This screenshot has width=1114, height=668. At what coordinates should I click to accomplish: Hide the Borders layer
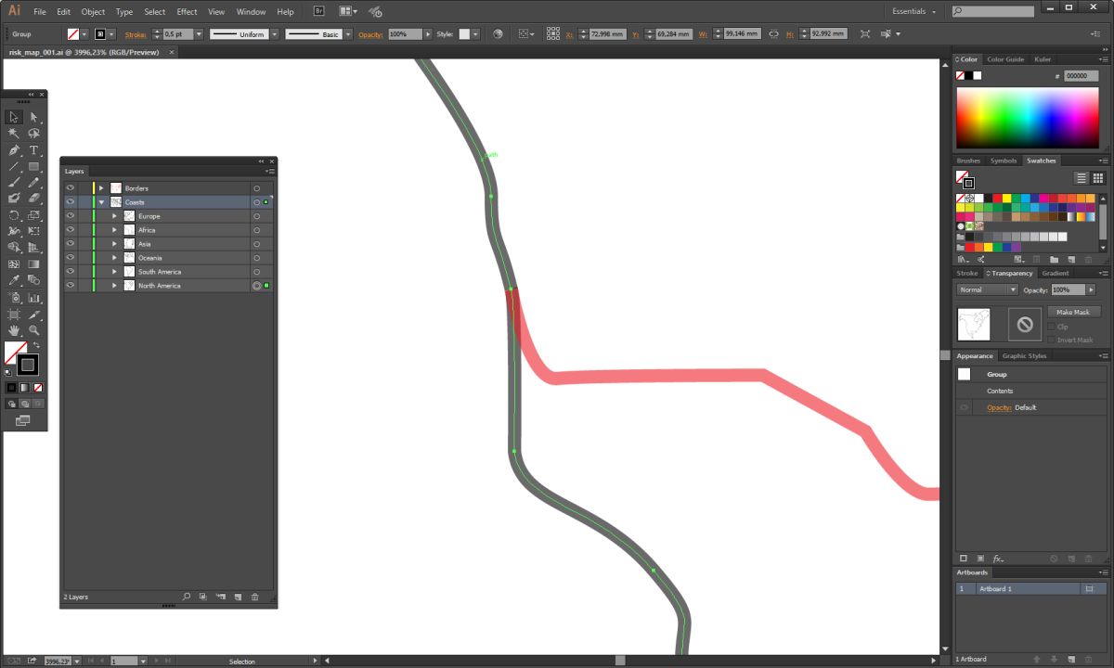(70, 188)
